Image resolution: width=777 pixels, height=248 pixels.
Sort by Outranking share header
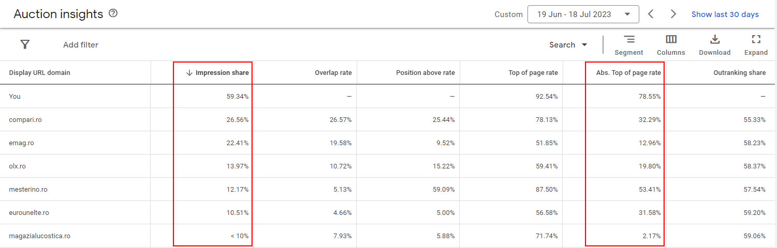739,73
